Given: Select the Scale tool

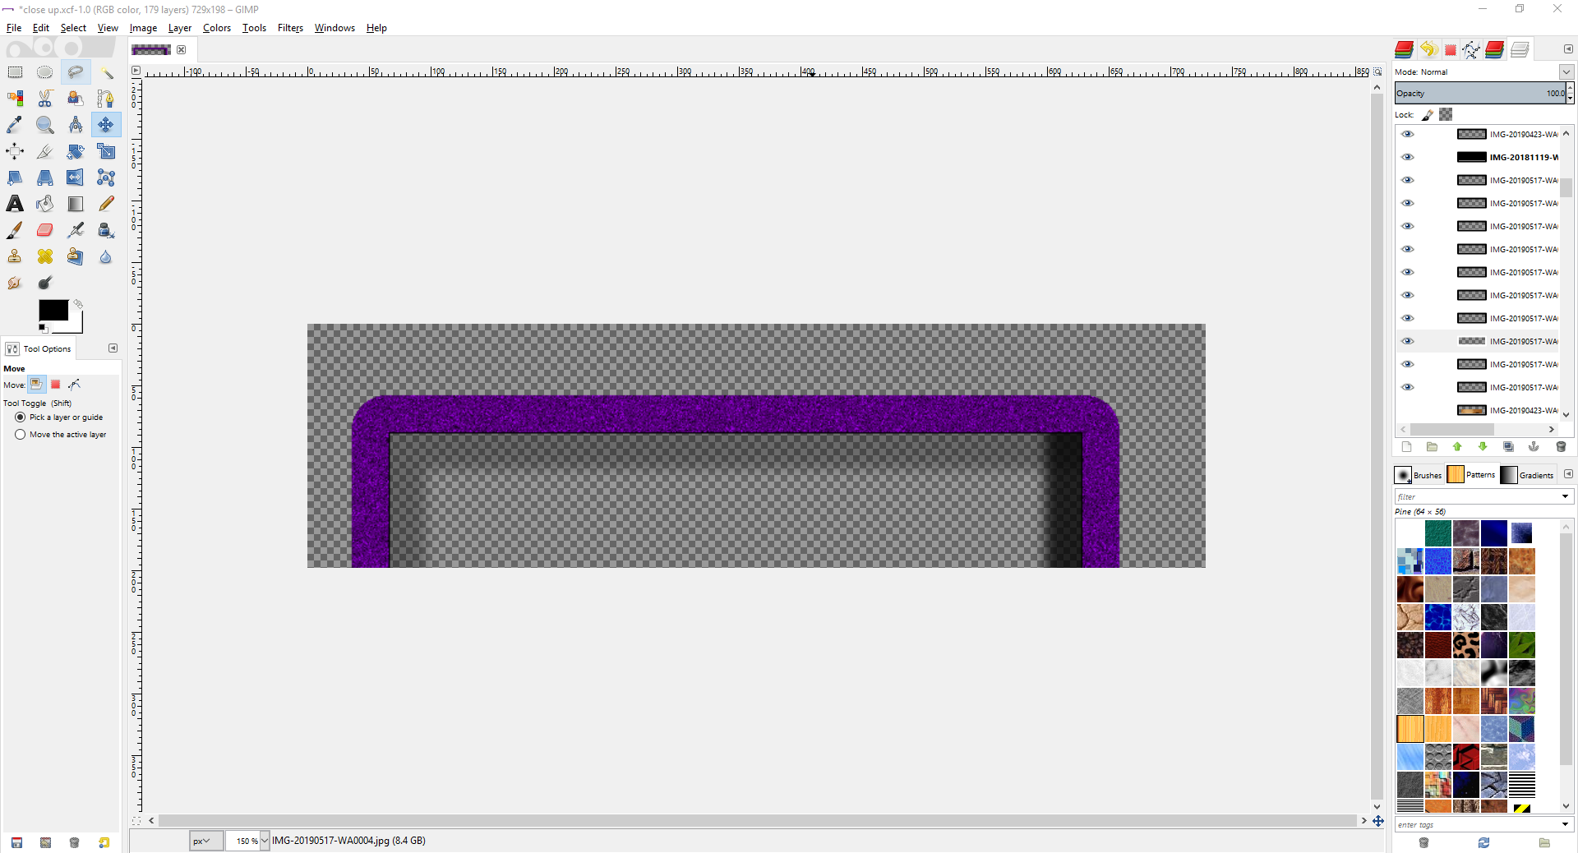Looking at the screenshot, I should (x=106, y=151).
